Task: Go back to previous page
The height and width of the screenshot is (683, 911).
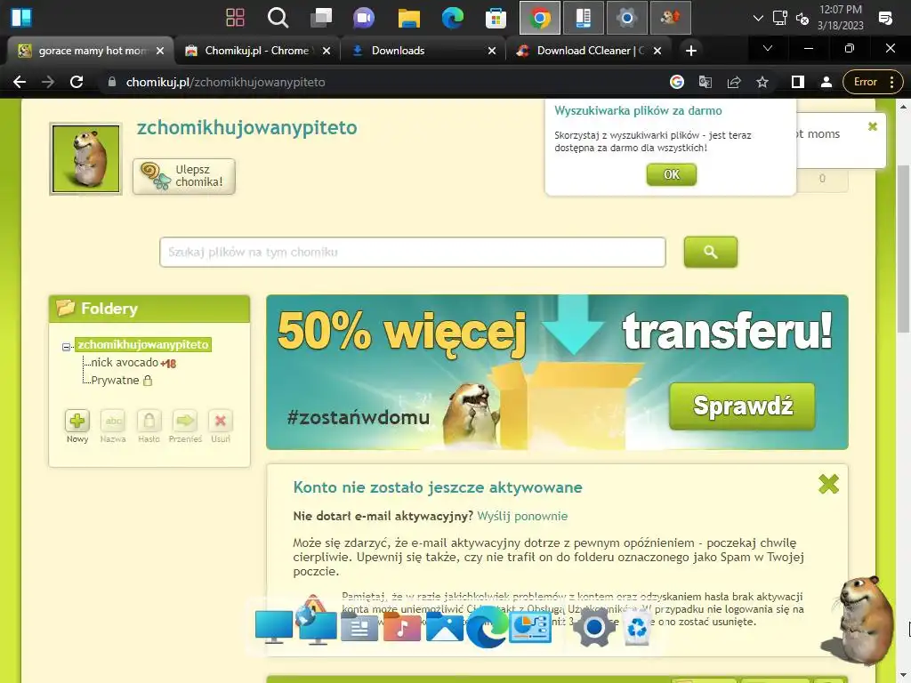Action: pos(20,82)
